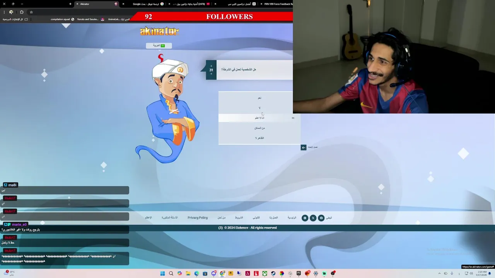The image size is (495, 278).
Task: Bookmark this page with the star icon
Action: [31, 12]
